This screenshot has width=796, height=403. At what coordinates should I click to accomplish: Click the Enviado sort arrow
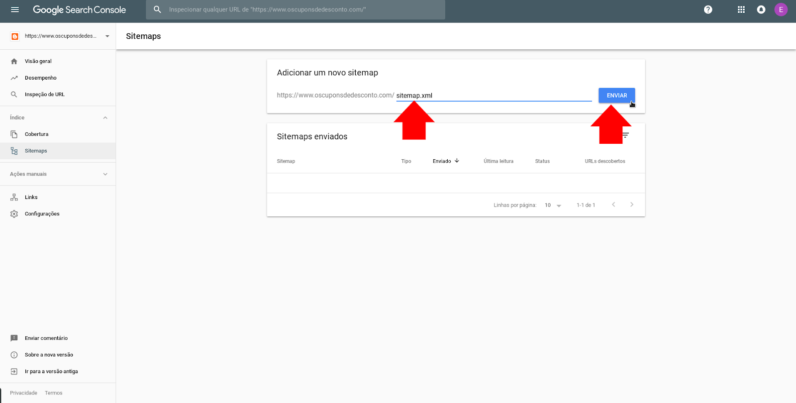tap(457, 161)
